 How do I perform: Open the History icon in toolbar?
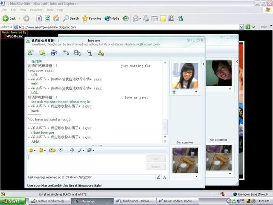click(125, 18)
